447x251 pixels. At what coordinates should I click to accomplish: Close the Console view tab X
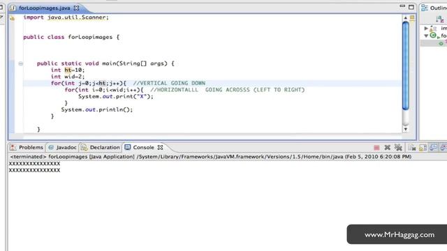tap(160, 147)
